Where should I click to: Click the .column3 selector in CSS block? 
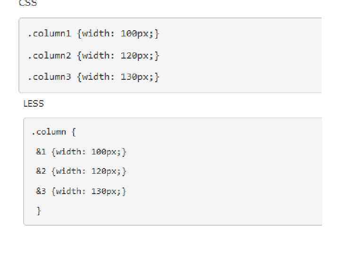[x=49, y=77]
